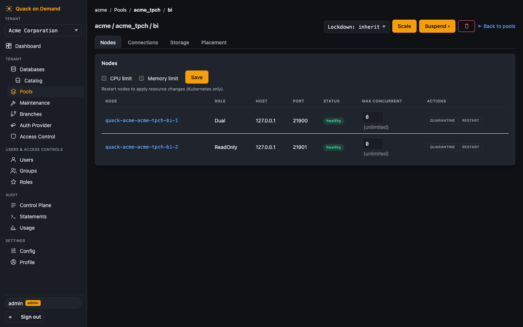The height and width of the screenshot is (327, 523).
Task: Click the Roles star icon
Action: coord(13,182)
